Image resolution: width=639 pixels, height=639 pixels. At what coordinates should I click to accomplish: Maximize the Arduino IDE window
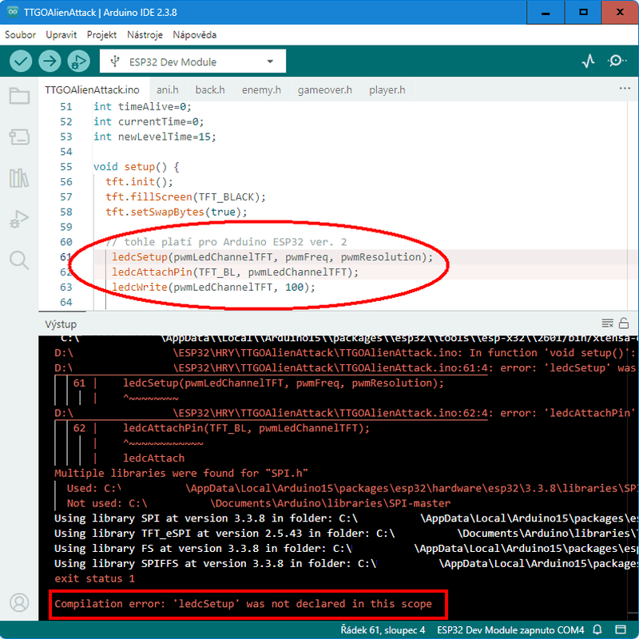pos(583,12)
